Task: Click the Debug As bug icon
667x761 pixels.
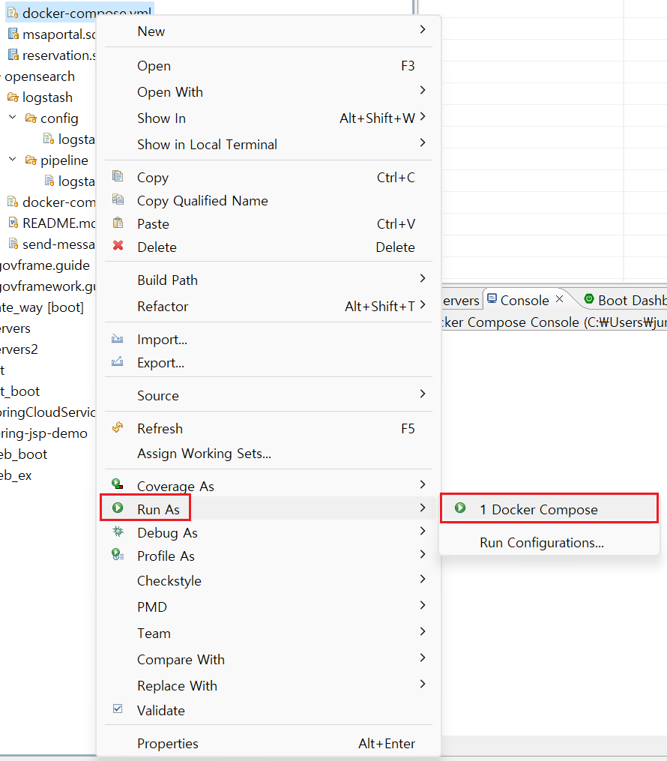Action: 118,532
